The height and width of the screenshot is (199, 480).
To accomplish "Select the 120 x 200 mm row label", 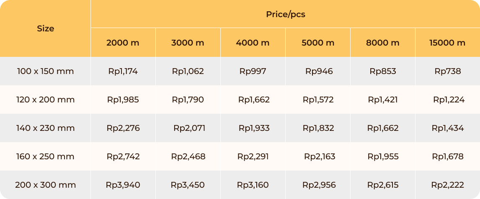I will 45,99.
